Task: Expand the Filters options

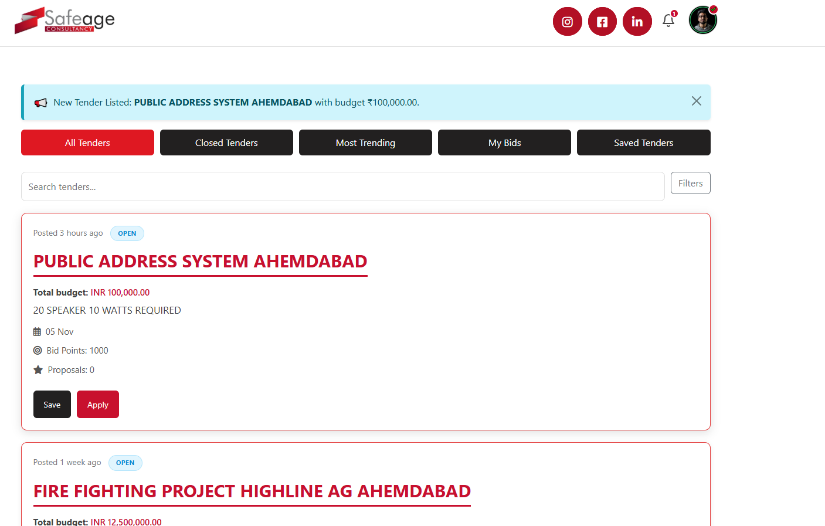Action: click(x=690, y=183)
